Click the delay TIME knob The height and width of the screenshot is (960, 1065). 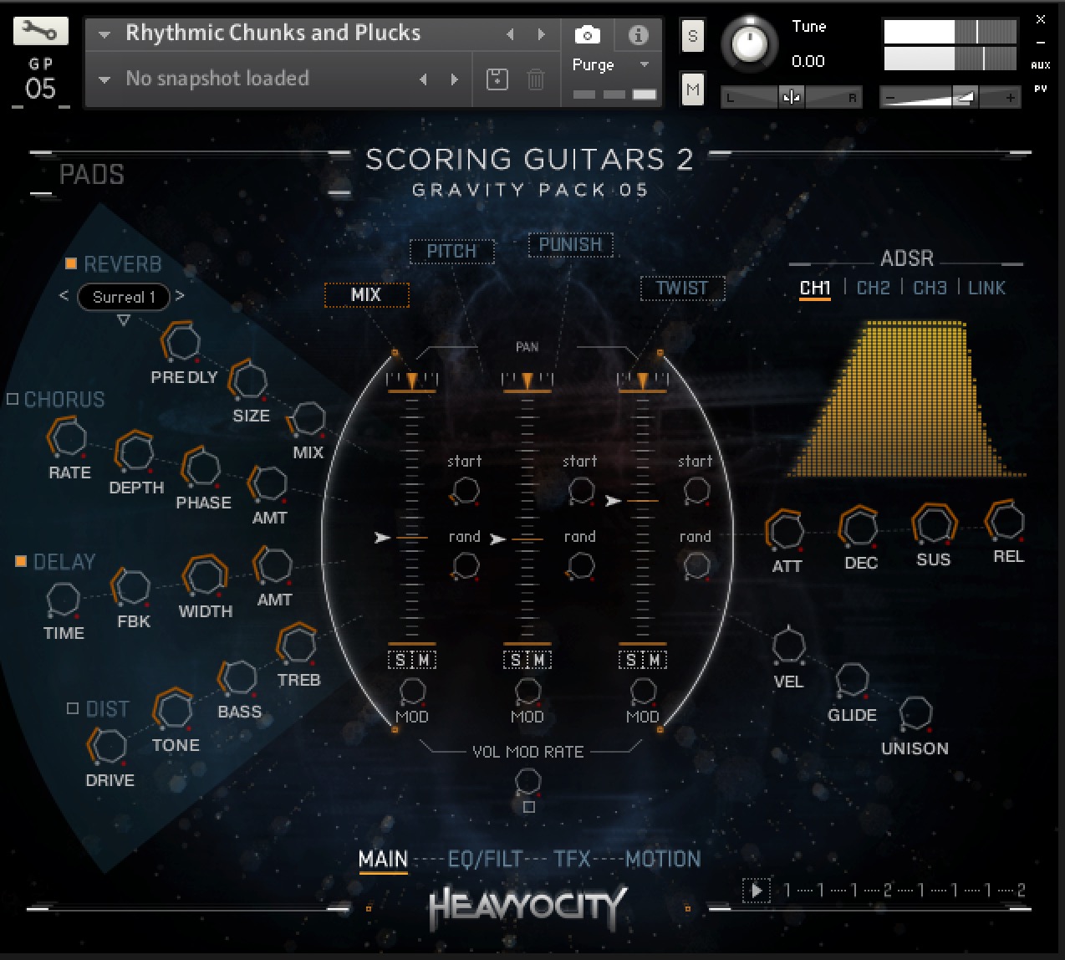point(63,599)
